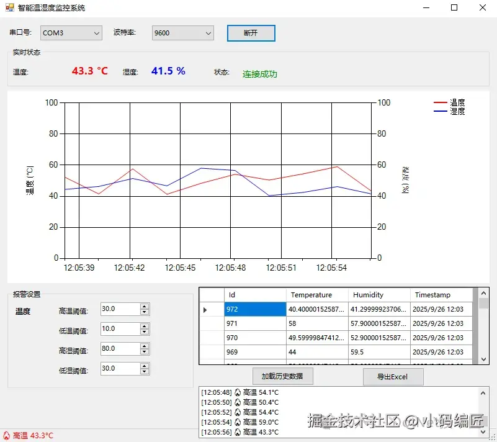Click the 加载历史数据 load history button
Screen dimensions: 497x442
(282, 376)
